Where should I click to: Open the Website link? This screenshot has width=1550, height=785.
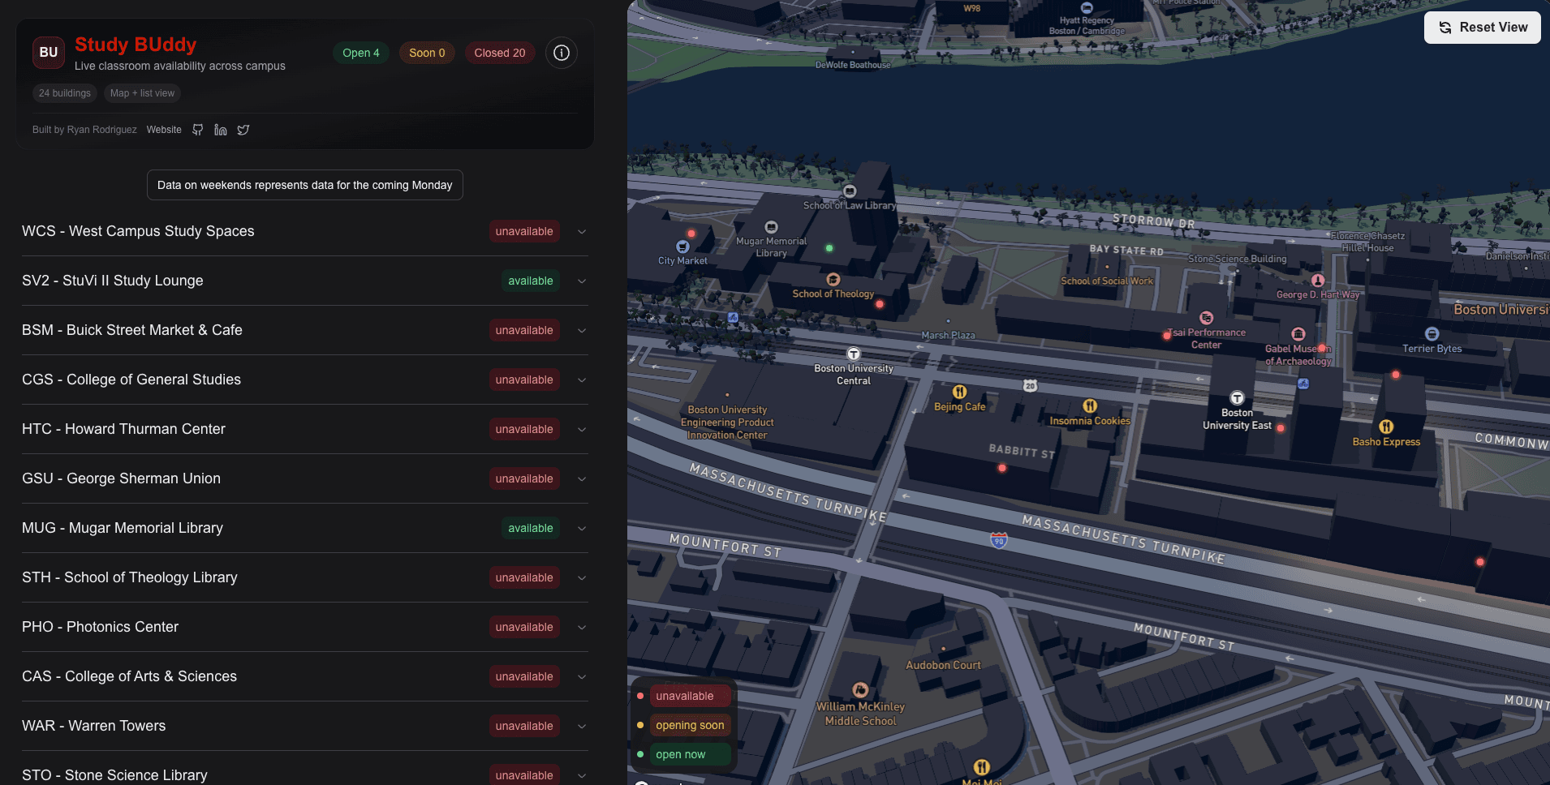[x=164, y=130]
